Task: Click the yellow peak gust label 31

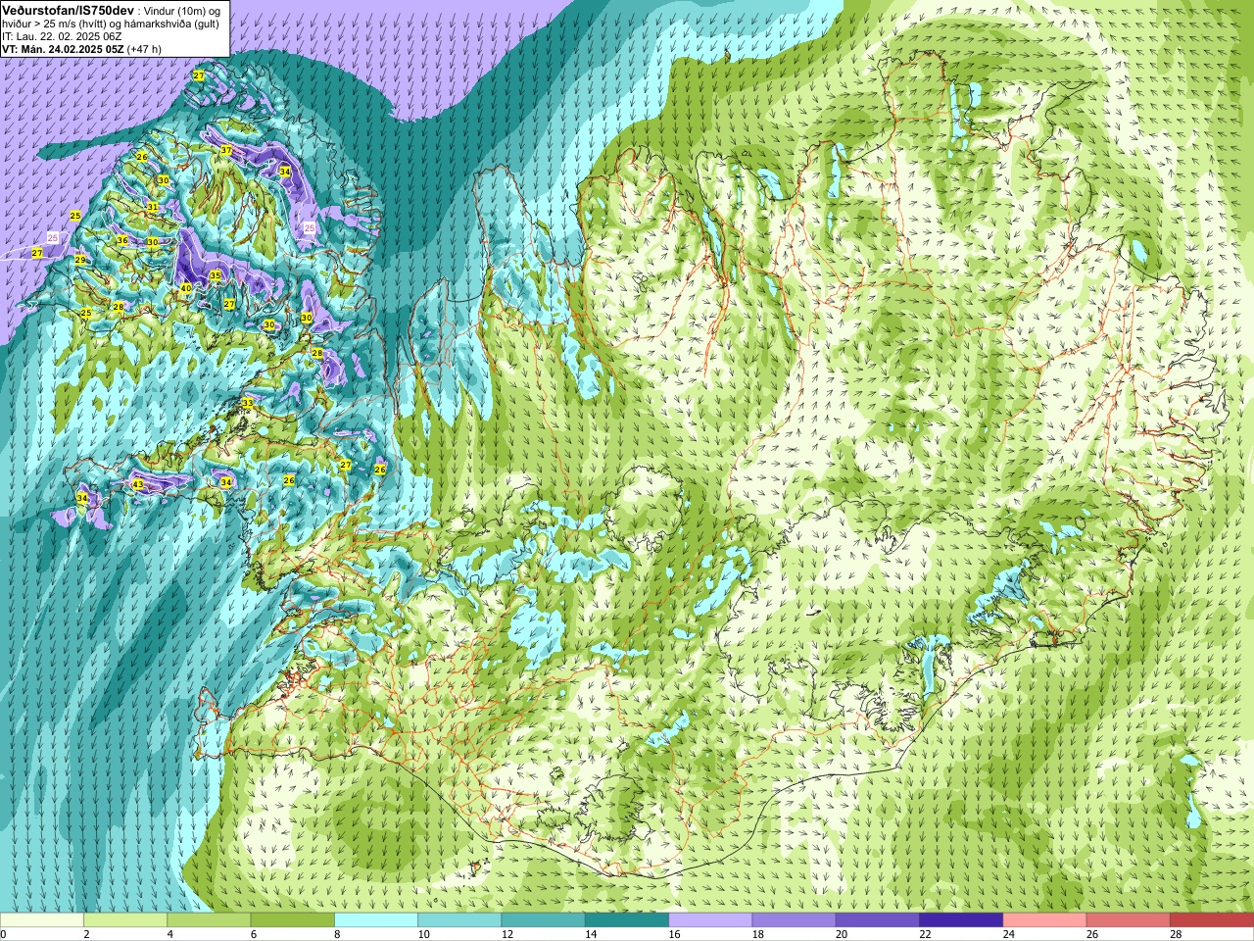Action: 152,207
